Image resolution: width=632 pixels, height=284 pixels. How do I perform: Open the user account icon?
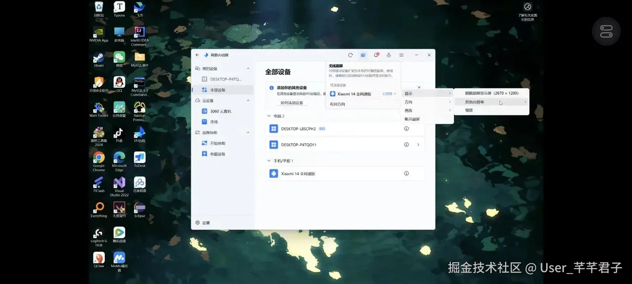click(x=389, y=55)
